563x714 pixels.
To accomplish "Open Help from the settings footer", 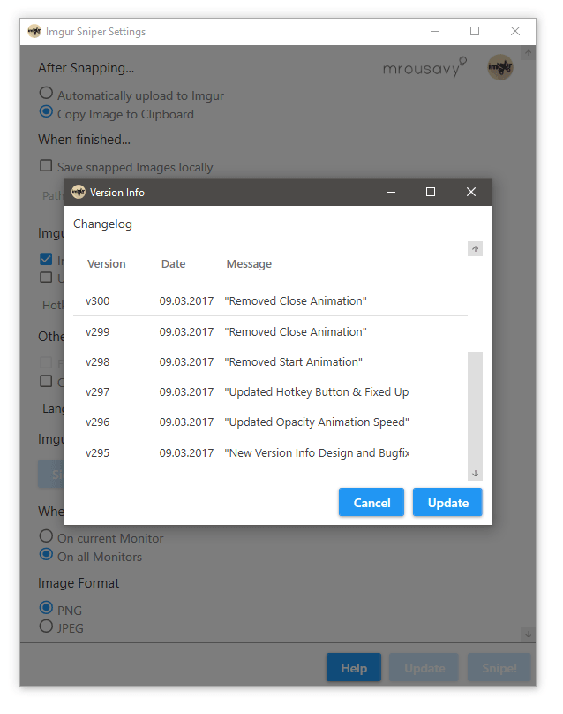I will pyautogui.click(x=353, y=668).
